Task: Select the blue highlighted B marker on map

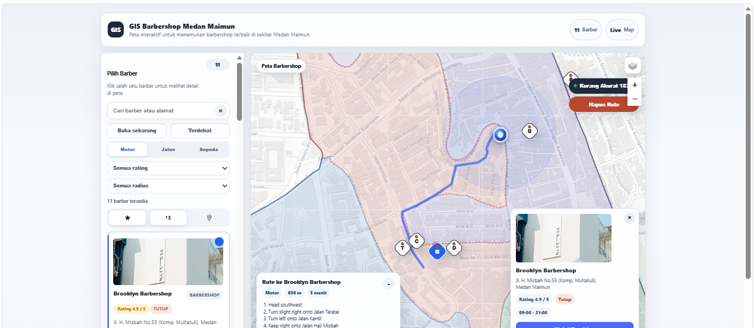Action: tap(437, 251)
